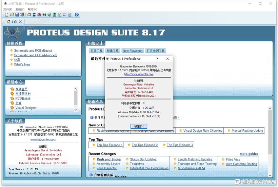
Task: Open Top Tips Episode 1
Action: click(x=110, y=145)
